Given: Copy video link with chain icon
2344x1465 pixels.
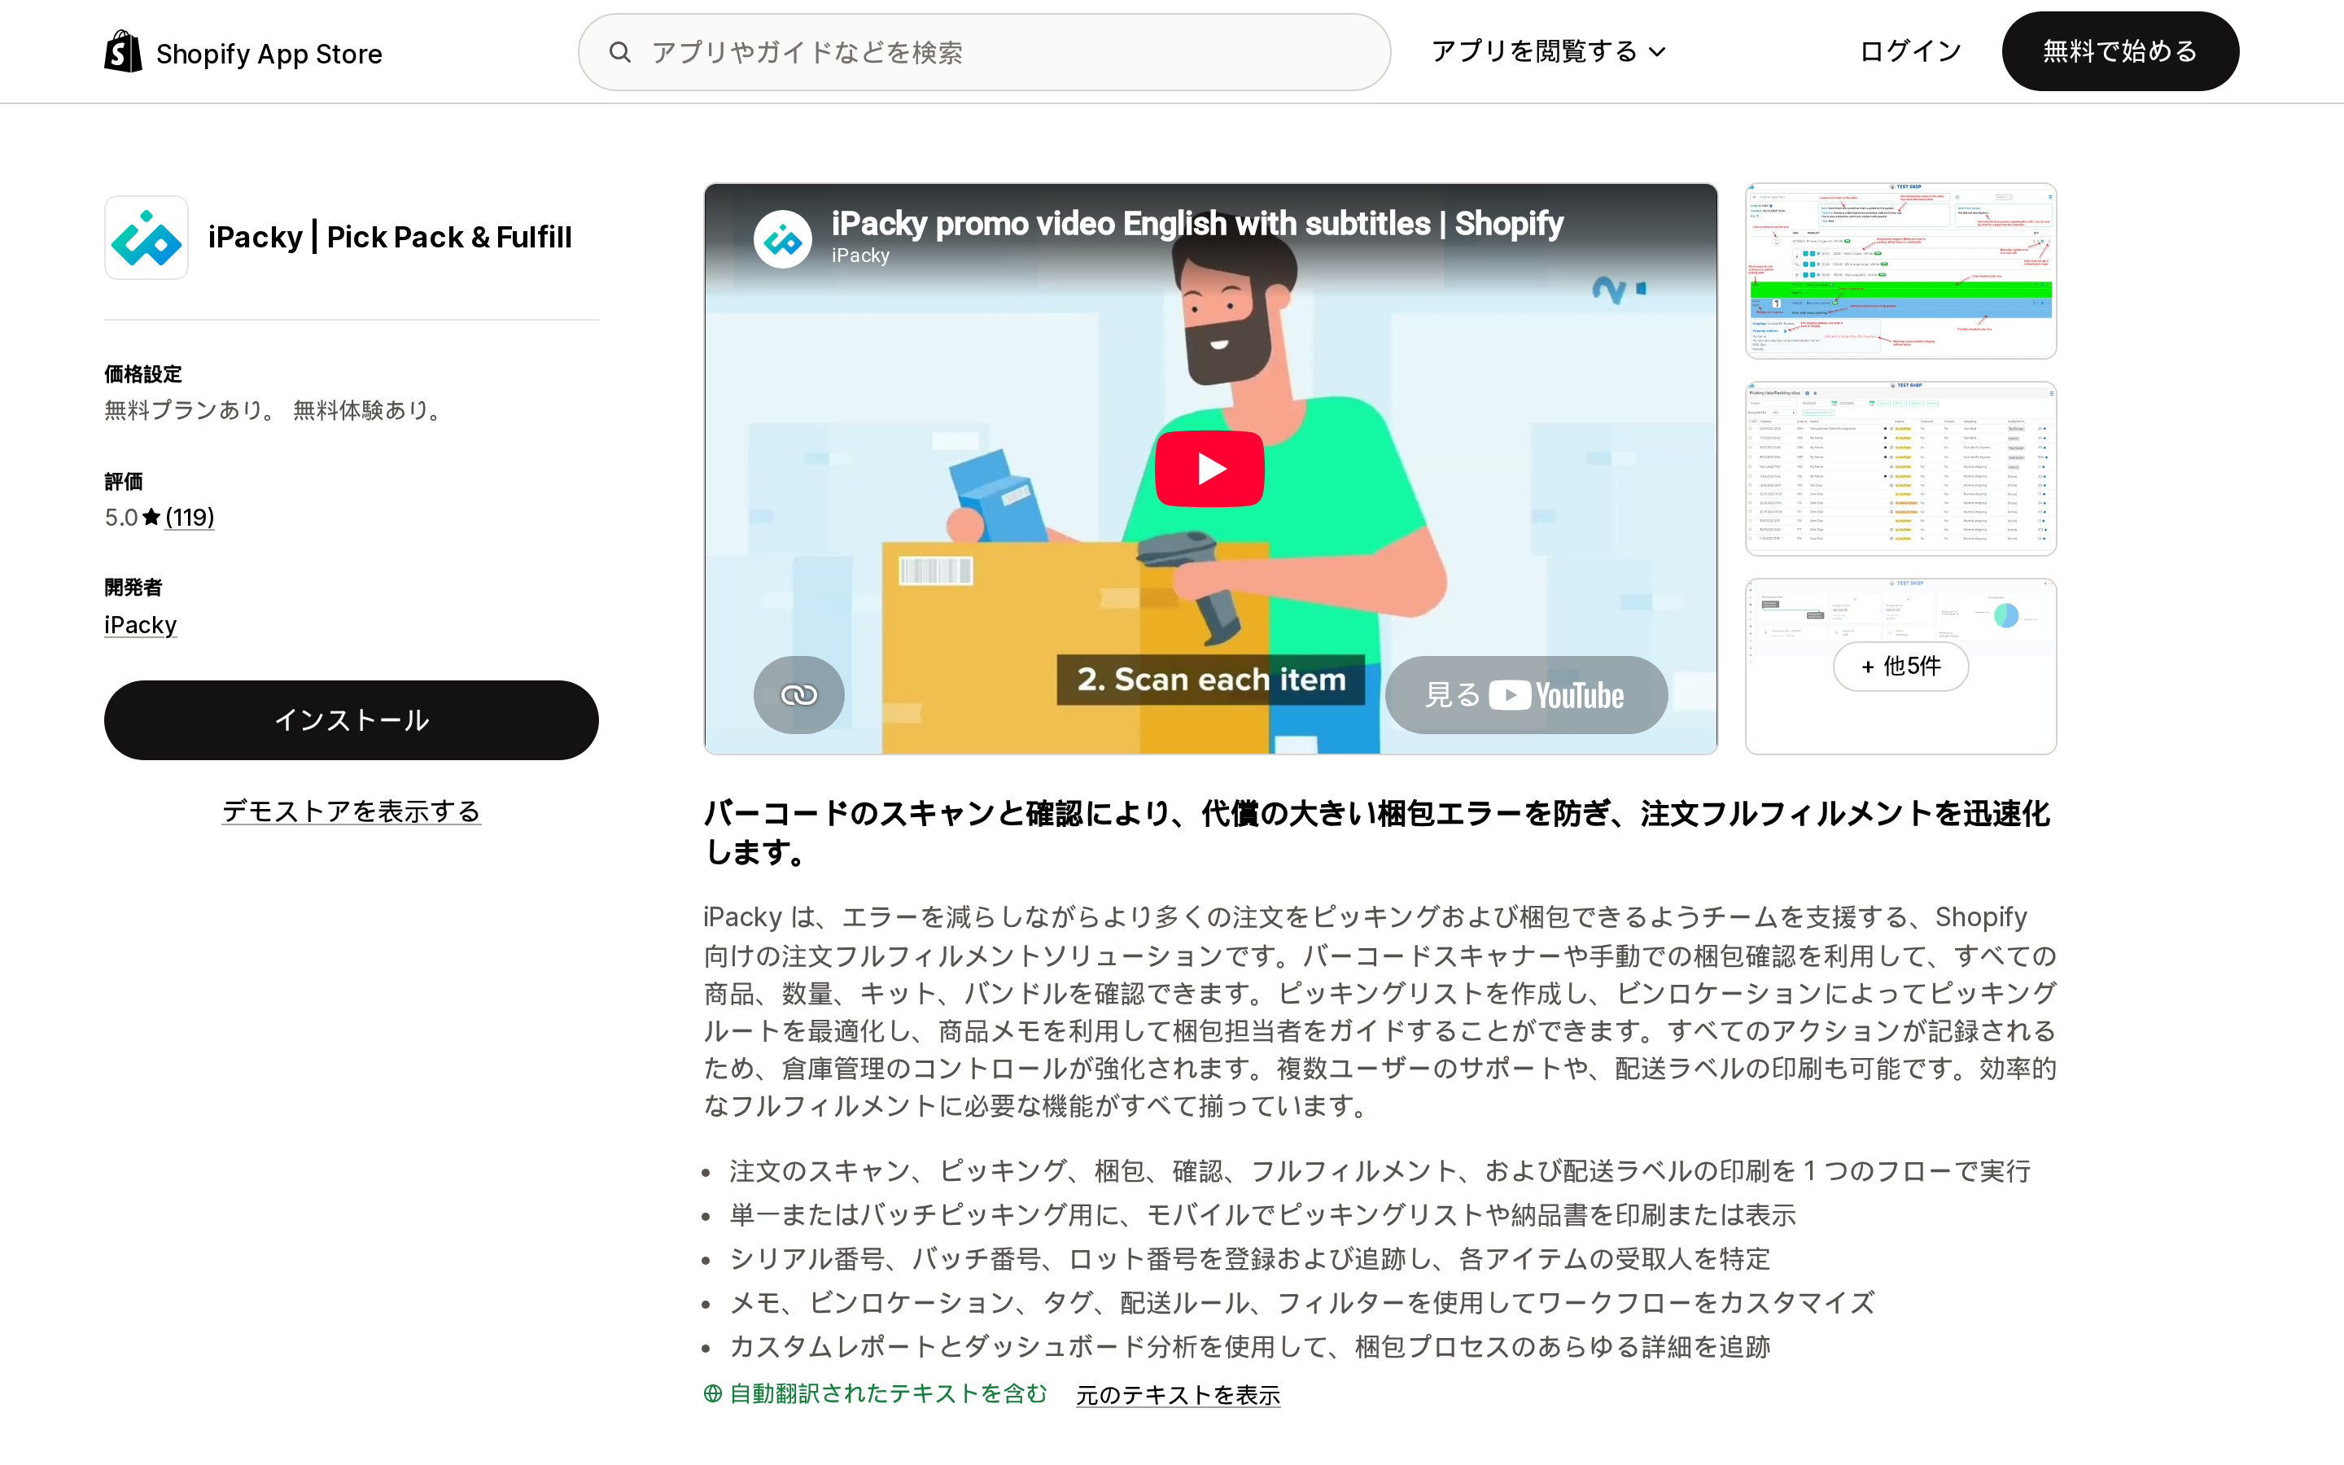Looking at the screenshot, I should pyautogui.click(x=799, y=695).
